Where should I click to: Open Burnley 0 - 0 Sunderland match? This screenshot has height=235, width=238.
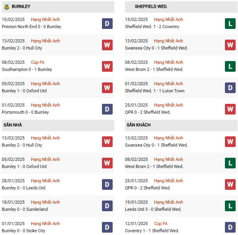25,209
